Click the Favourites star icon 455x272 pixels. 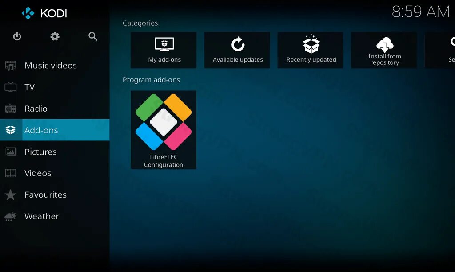pos(11,195)
